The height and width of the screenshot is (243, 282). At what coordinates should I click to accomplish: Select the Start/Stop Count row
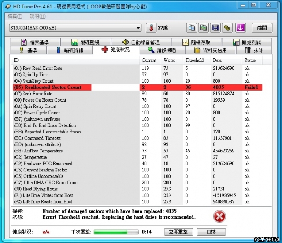137,81
